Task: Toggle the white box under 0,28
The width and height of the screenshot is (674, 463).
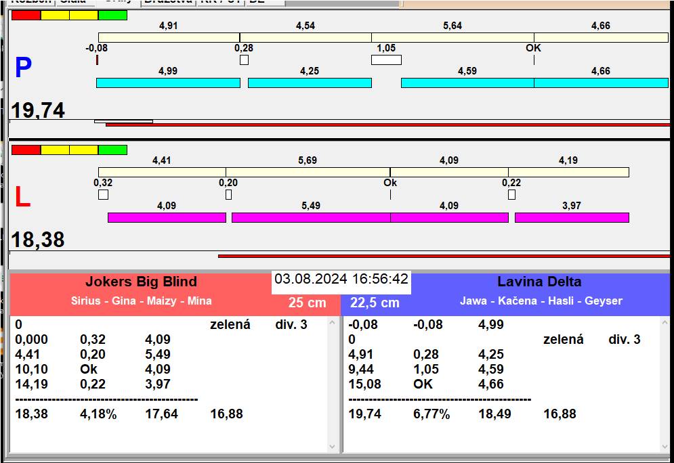Action: tap(244, 60)
